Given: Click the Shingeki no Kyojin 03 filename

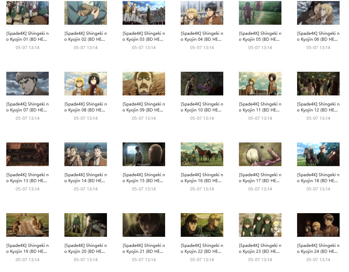Looking at the screenshot, I should tap(144, 37).
